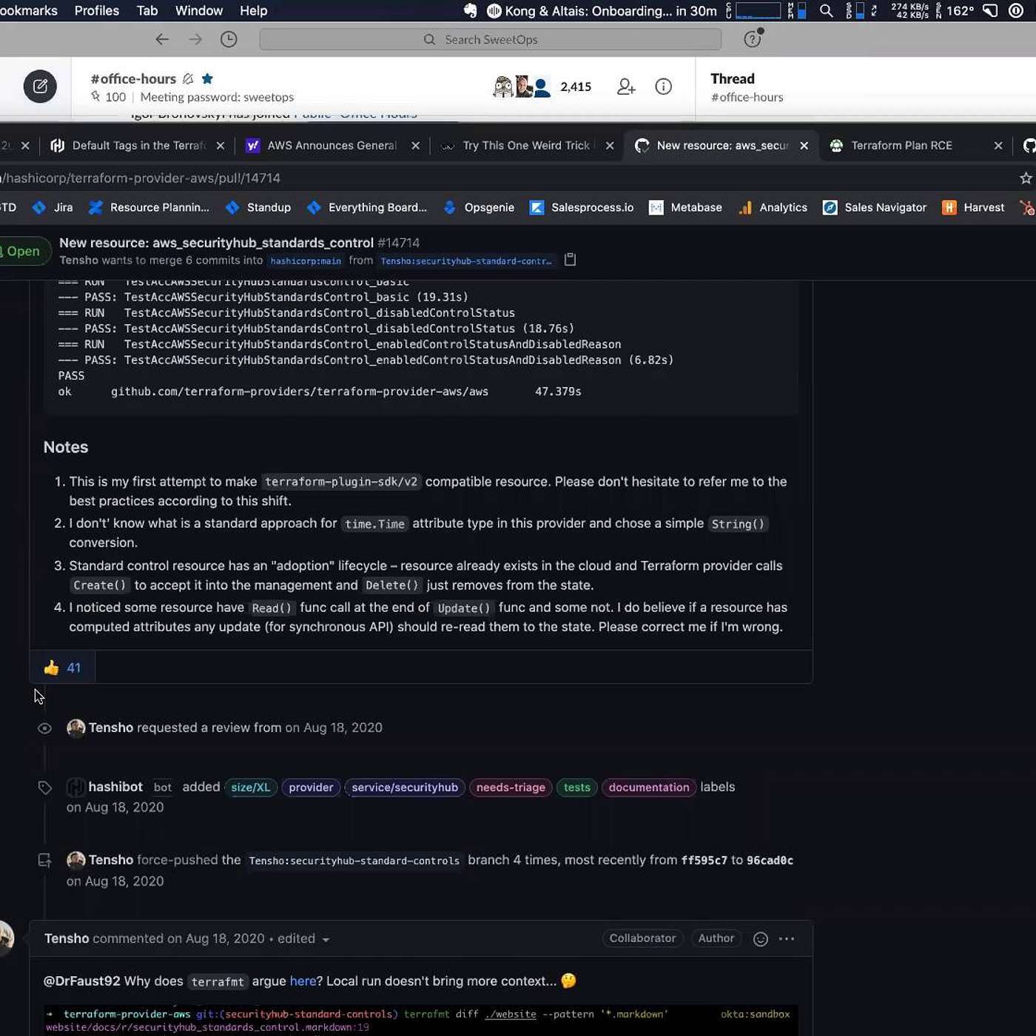This screenshot has width=1036, height=1036.
Task: Click the Slack compose new message icon
Action: pos(40,87)
